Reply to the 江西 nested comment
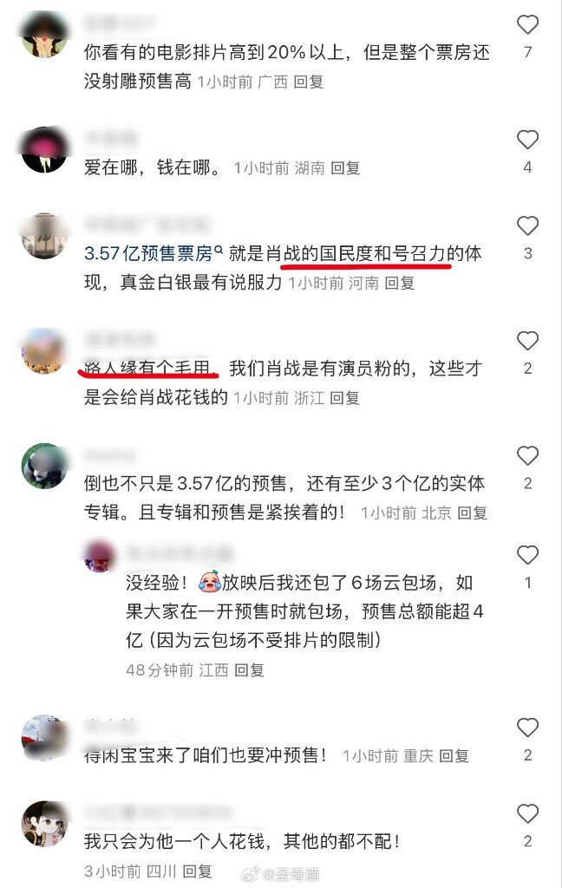 point(249,670)
